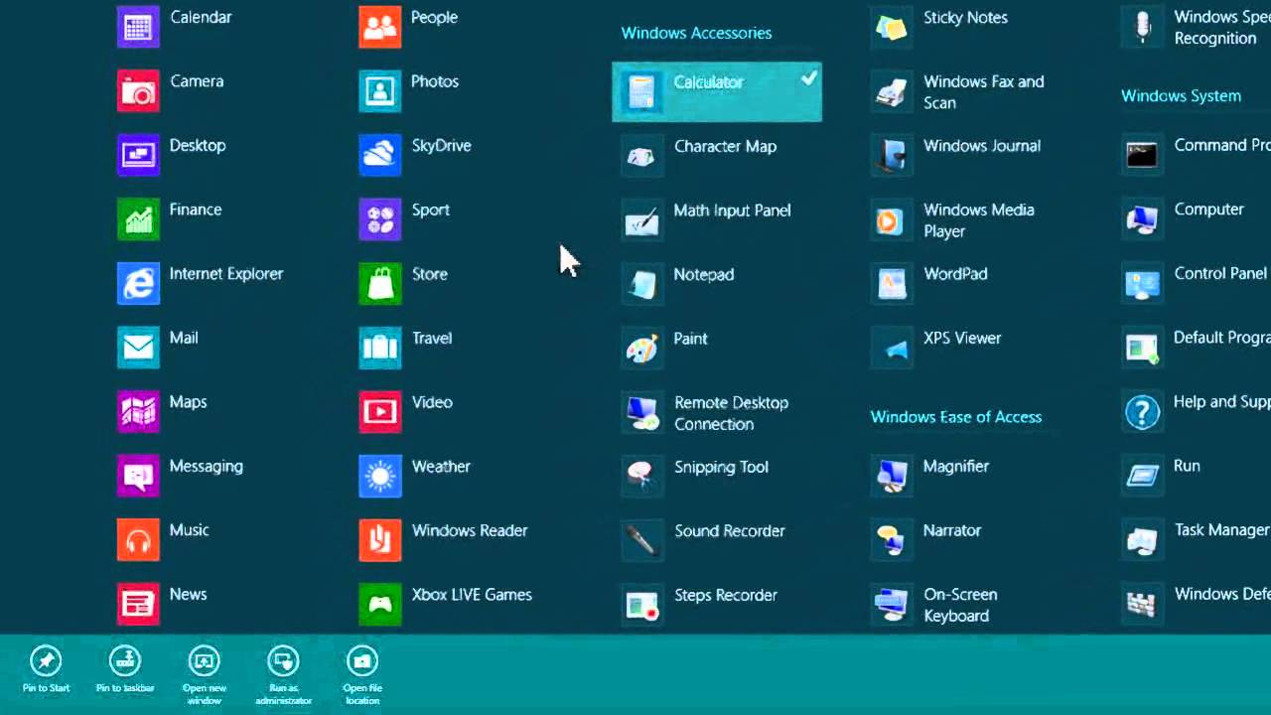
Task: Select the Windows System group heading
Action: 1181,96
